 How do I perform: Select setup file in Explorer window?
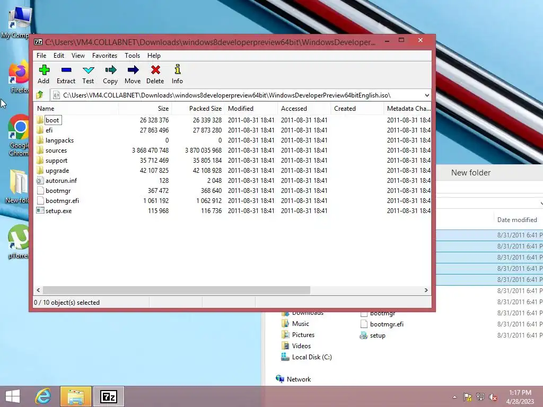[x=373, y=335]
